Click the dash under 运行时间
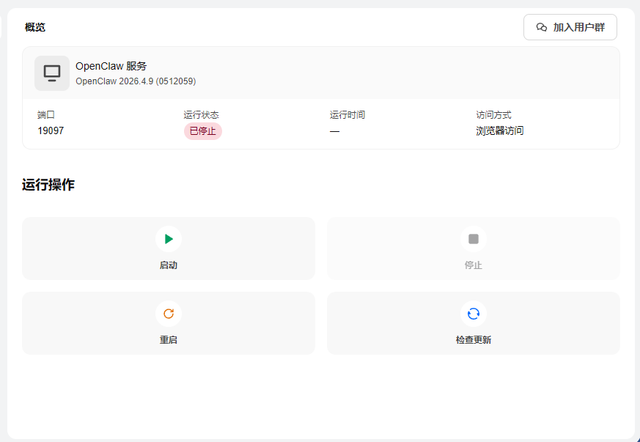 pyautogui.click(x=335, y=131)
